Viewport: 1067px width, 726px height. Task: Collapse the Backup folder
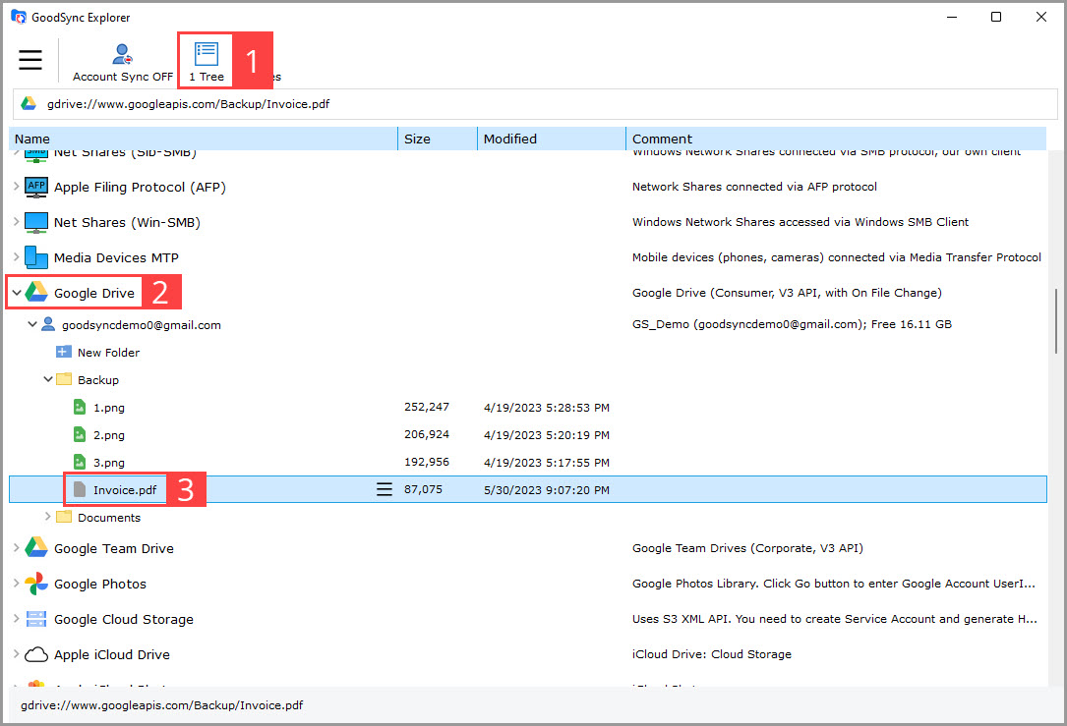point(47,379)
